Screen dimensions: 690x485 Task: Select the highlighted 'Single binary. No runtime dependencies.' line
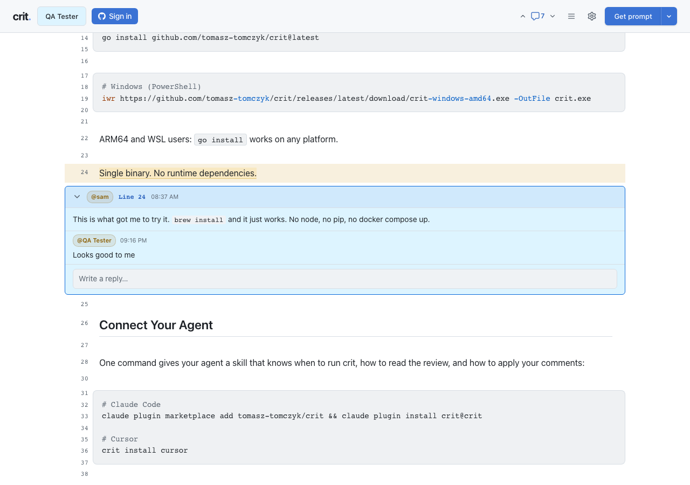click(178, 173)
